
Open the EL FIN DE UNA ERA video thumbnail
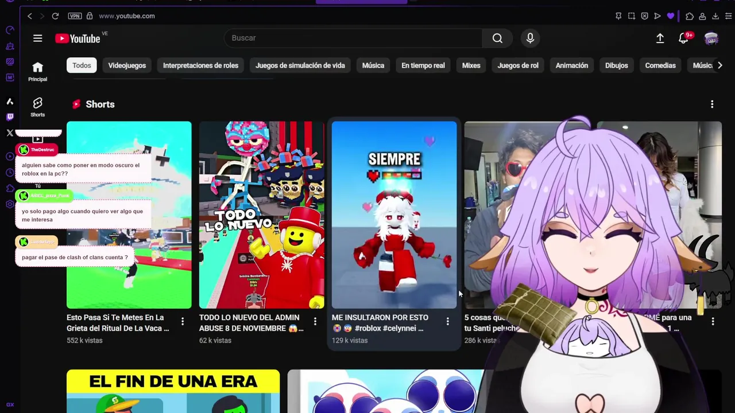pos(173,391)
